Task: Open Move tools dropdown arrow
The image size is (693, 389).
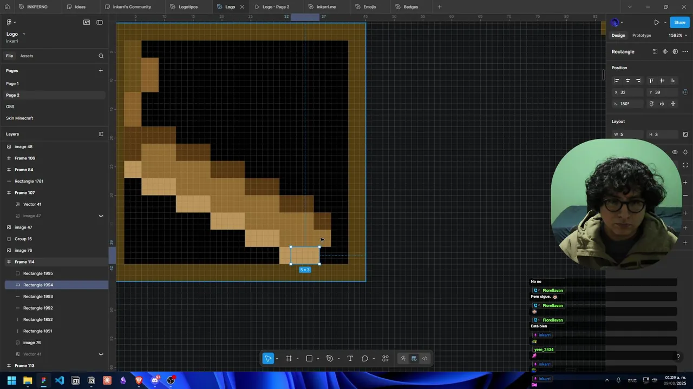Action: point(277,359)
